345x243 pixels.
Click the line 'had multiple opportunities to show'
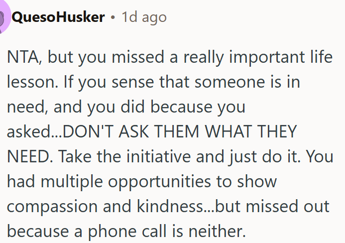click(142, 182)
